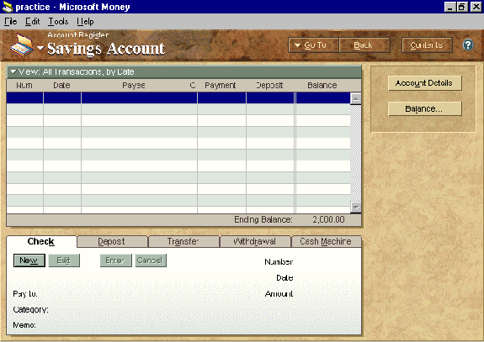Screen dimensions: 484x342
Task: Click the Microsoft Money title bar icon
Action: coord(8,7)
